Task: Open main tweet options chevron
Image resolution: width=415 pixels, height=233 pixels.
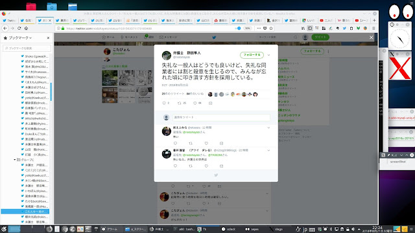Action: tap(268, 55)
